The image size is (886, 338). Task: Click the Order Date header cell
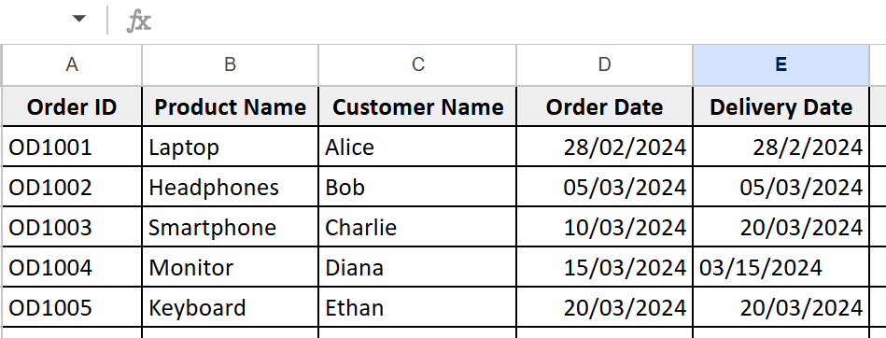(x=605, y=106)
